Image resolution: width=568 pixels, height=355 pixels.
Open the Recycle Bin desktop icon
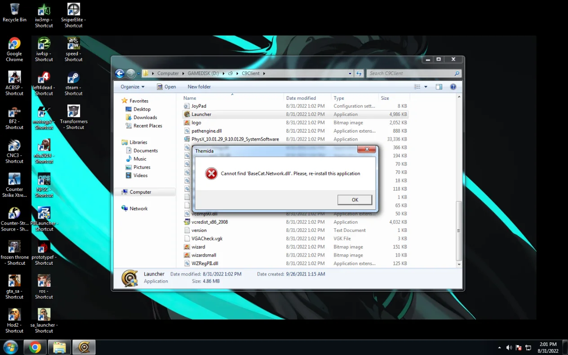[14, 13]
